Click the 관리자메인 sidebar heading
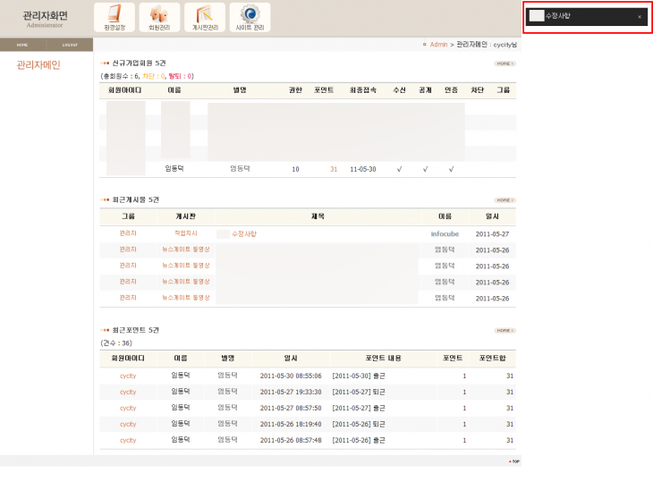Viewport: 653px width, 482px height. point(38,65)
